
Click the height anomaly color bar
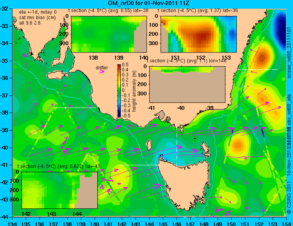(119, 90)
